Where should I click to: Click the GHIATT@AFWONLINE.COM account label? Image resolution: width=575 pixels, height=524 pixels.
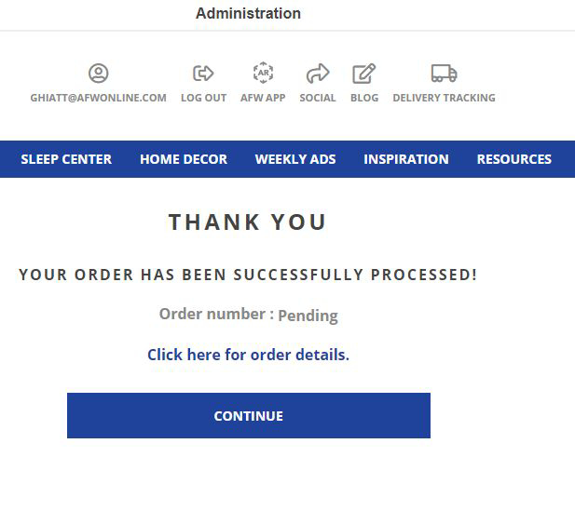[98, 98]
